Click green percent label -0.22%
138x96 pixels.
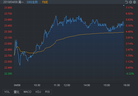[x=130, y=74]
